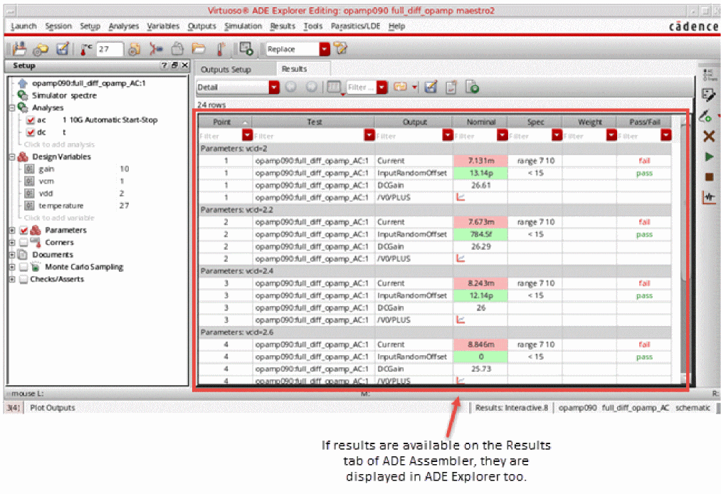Screen dimensions: 721x494
Task: Expand the Documents tree node
Action: point(12,254)
